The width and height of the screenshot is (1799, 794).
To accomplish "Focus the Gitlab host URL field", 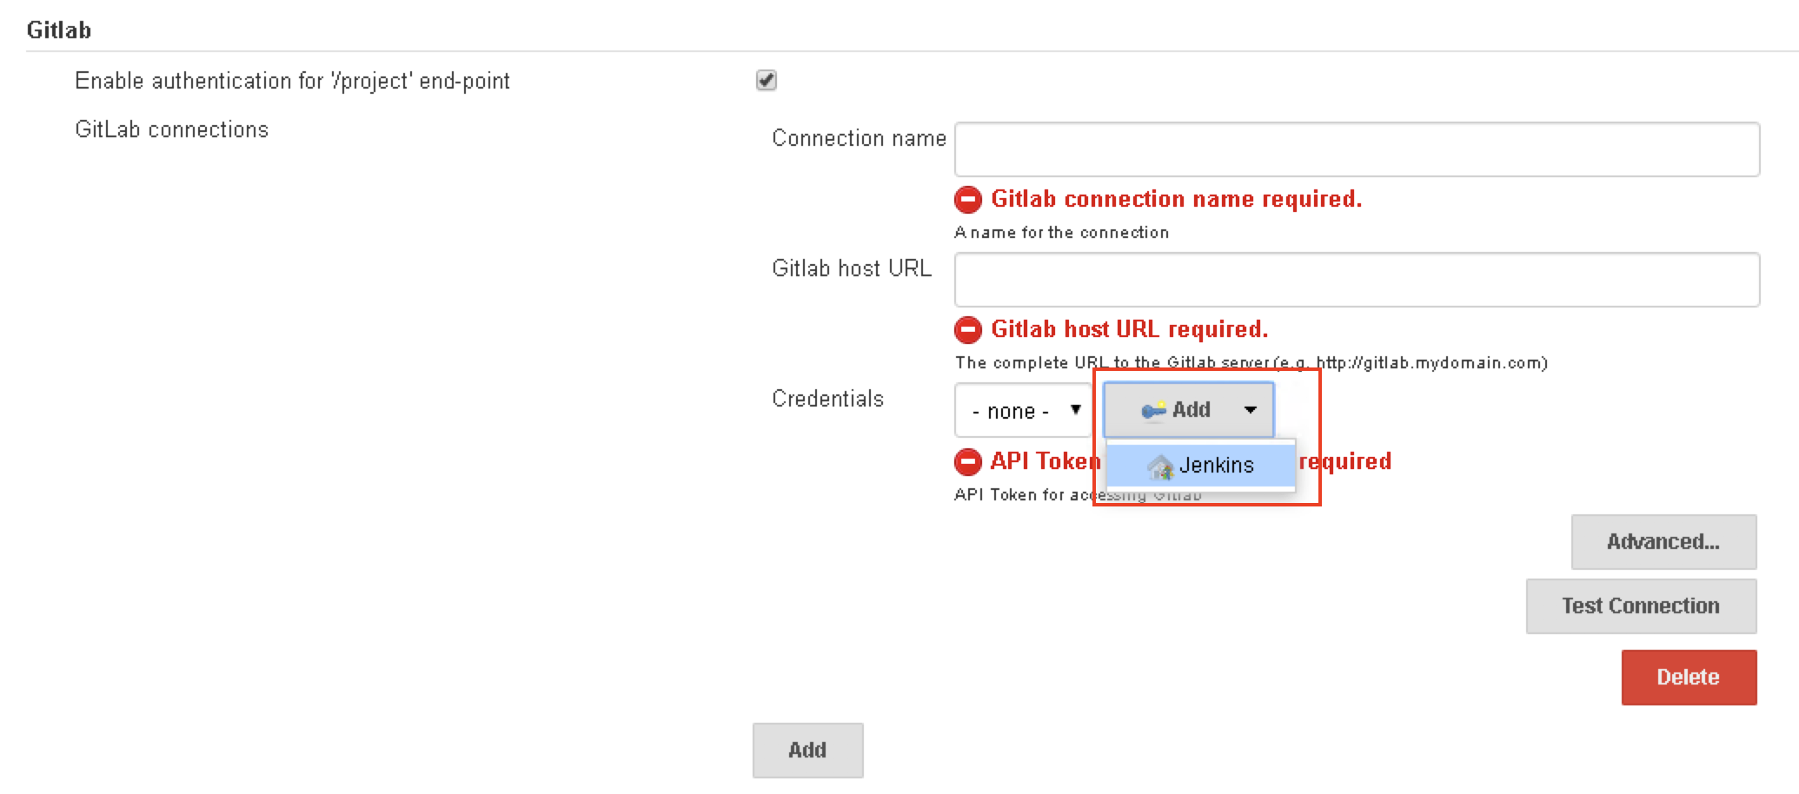I will click(1356, 280).
